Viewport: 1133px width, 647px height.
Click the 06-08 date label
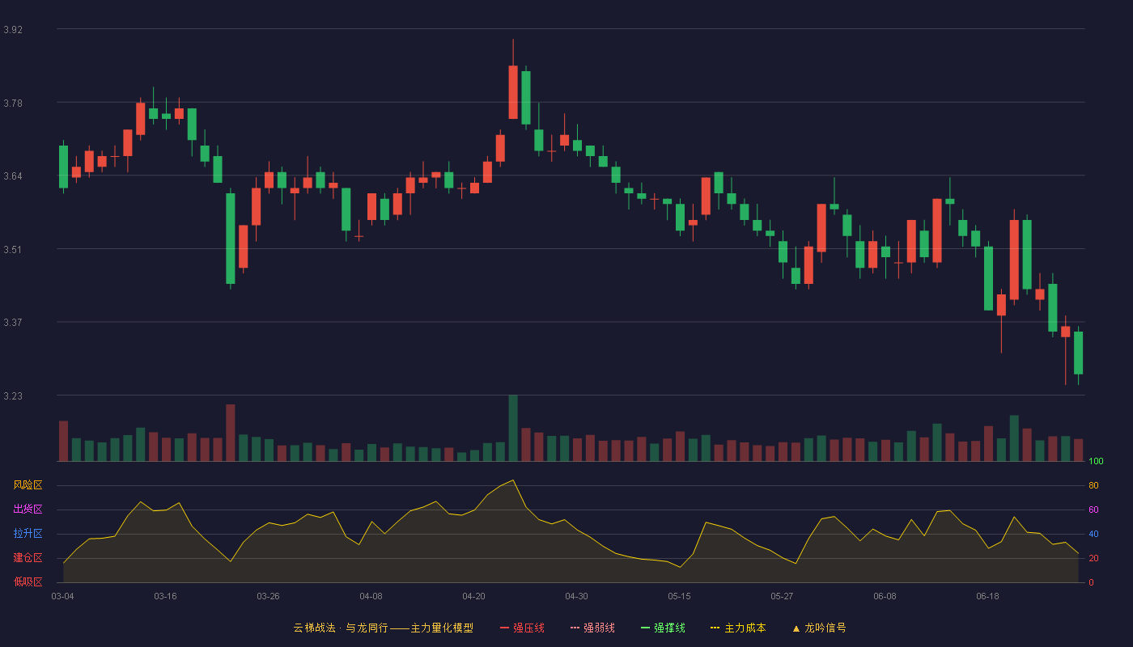point(885,596)
